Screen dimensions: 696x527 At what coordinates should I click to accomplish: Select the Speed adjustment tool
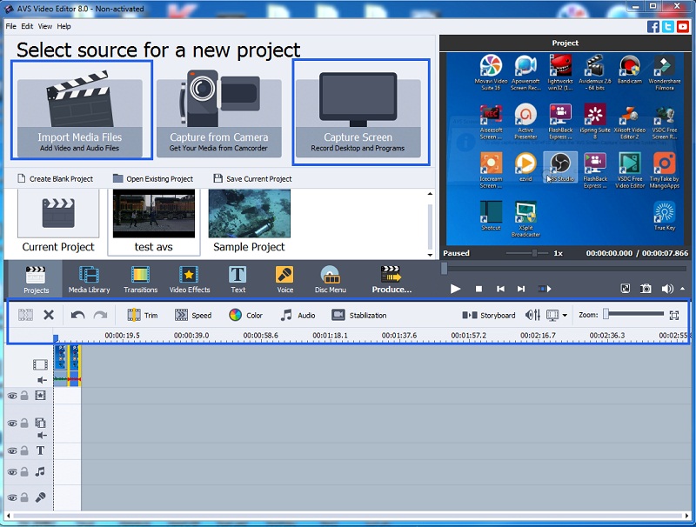[x=194, y=315]
